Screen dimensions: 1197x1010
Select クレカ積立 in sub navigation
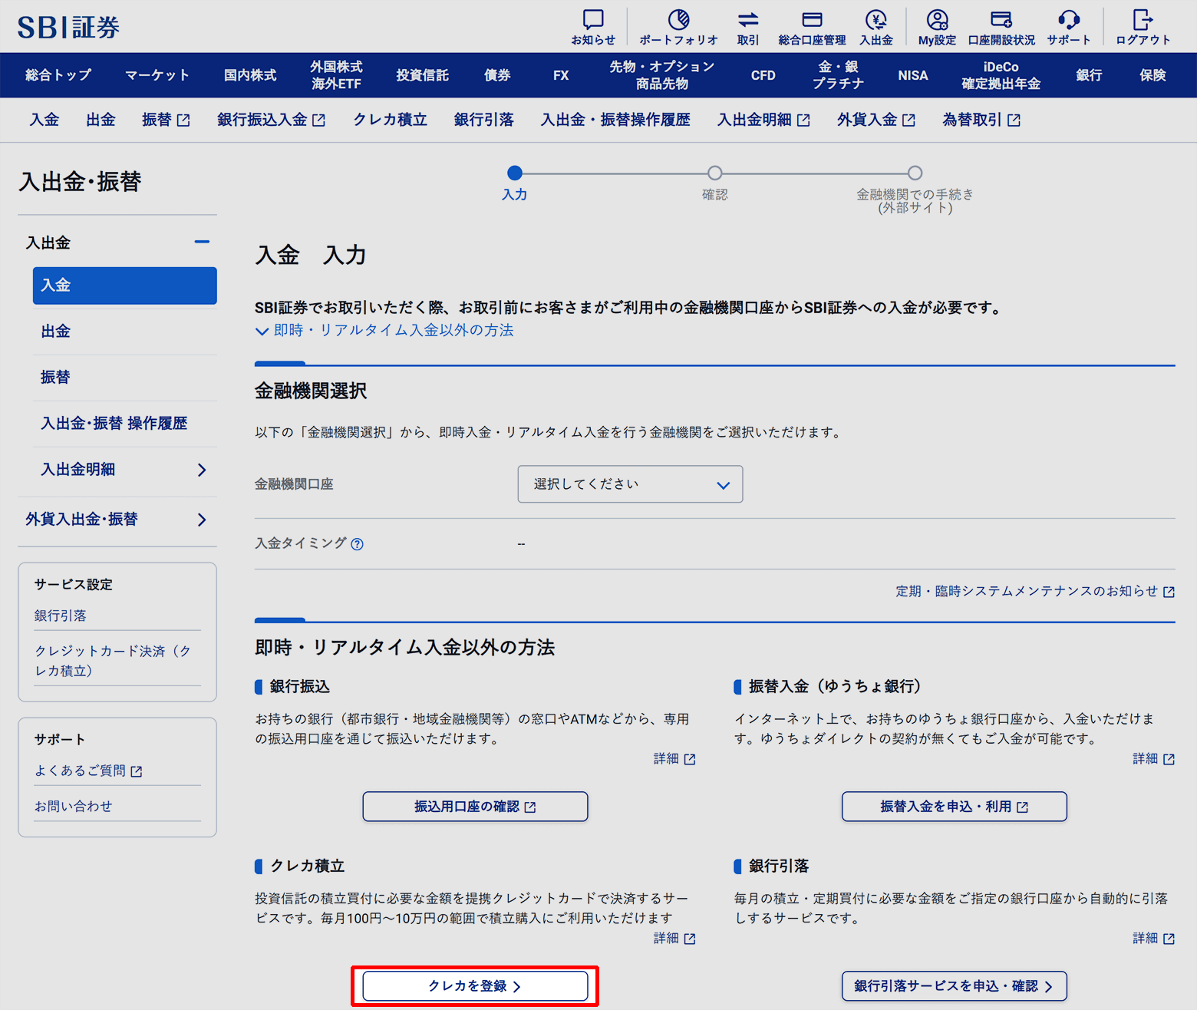(390, 120)
